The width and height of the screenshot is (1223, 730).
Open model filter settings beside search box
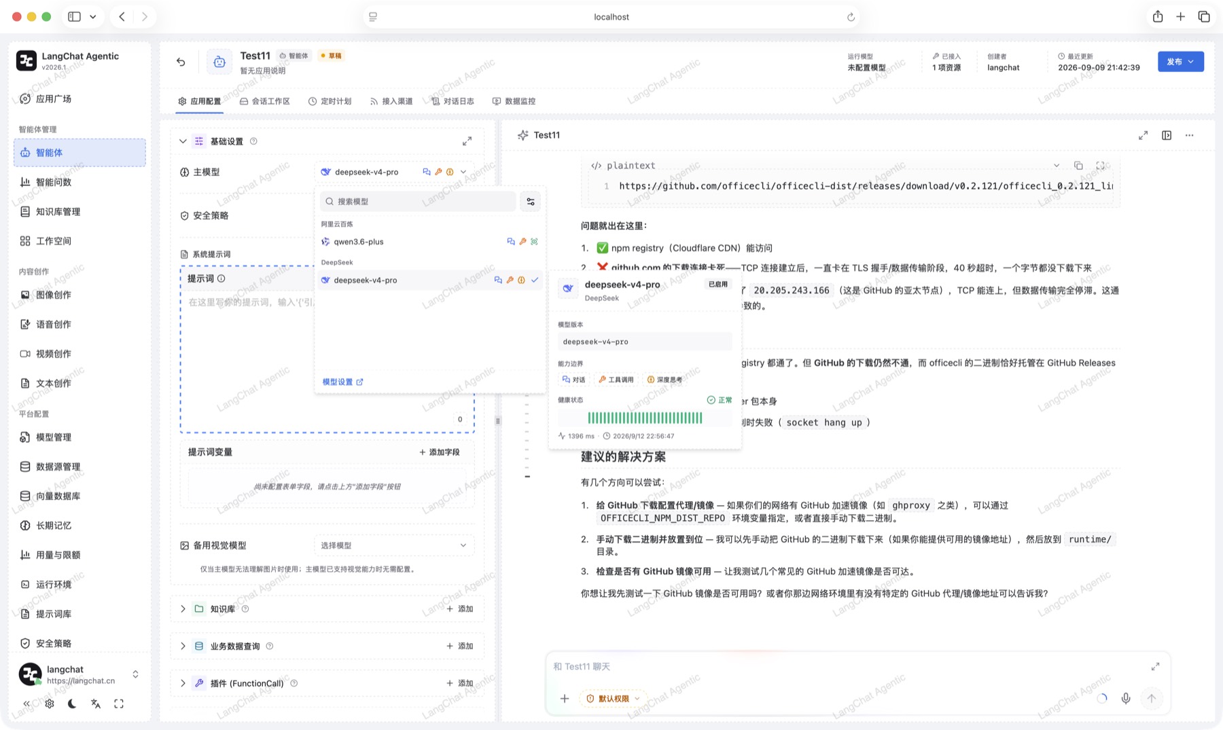(531, 202)
